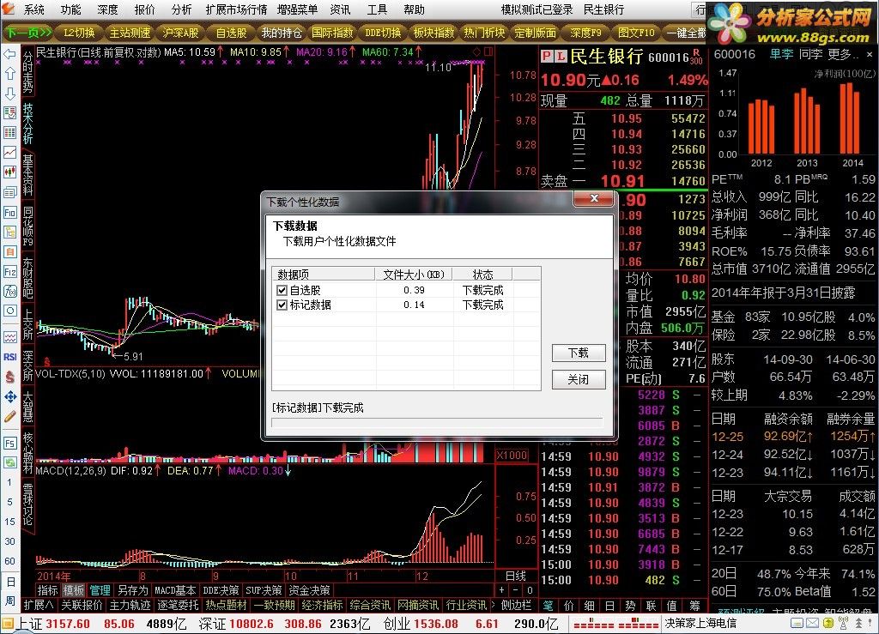Viewport: 879px width, 634px height.
Task: Click the 数据项 column header
Action: pyautogui.click(x=324, y=275)
